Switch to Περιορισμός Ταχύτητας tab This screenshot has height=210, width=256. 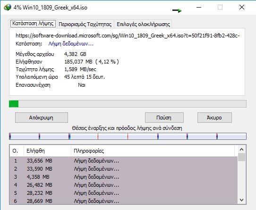(x=85, y=24)
